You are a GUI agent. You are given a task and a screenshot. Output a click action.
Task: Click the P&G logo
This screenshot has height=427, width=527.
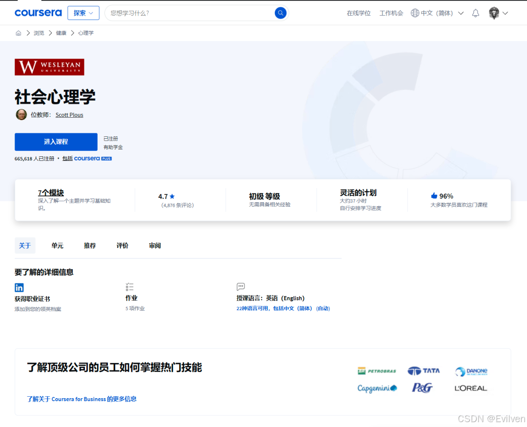click(x=422, y=388)
